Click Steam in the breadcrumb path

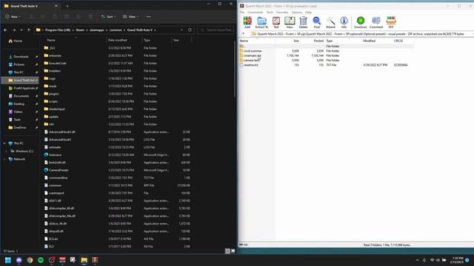(80, 30)
